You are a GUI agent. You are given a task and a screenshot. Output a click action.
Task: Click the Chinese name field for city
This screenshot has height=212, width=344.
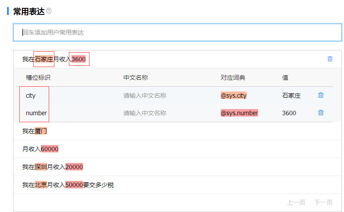pyautogui.click(x=145, y=95)
